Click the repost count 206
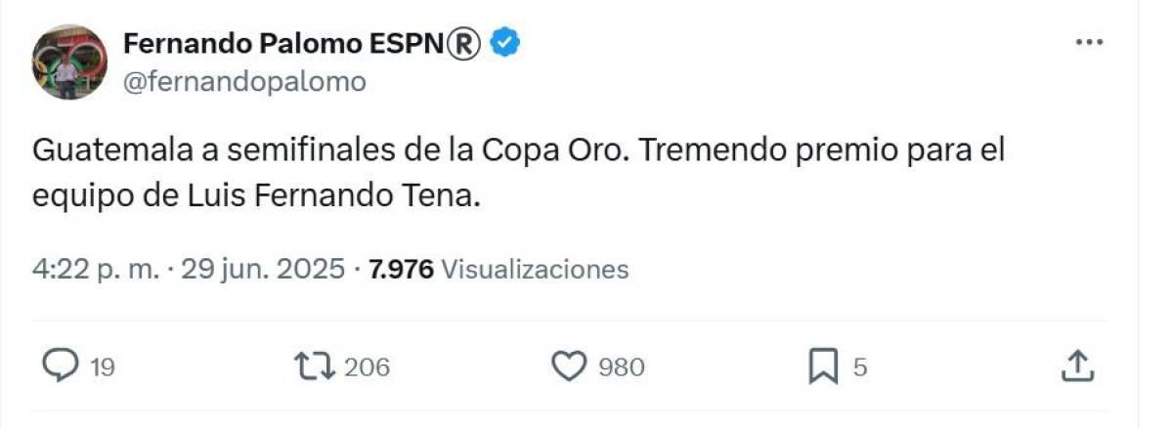 [x=368, y=367]
